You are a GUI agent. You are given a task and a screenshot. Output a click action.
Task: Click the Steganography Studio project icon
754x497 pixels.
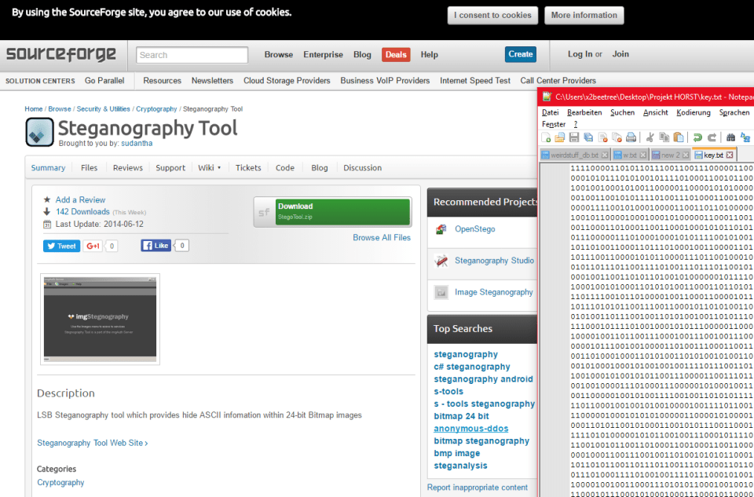pyautogui.click(x=441, y=261)
